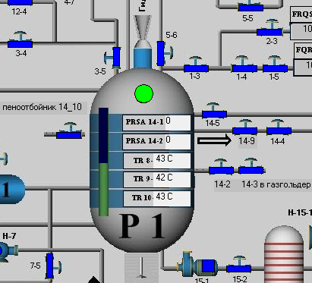This screenshot has width=312, height=283.
Task: Open valve 14-9 on the outlet pipe
Action: (244, 127)
